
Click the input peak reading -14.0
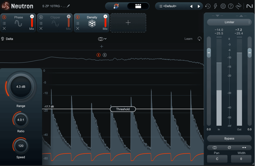pyautogui.click(x=219, y=30)
